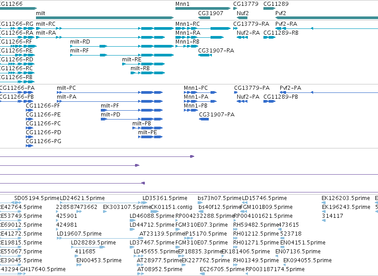Click the 314117 EST label
378x276 pixels.
pyautogui.click(x=332, y=216)
